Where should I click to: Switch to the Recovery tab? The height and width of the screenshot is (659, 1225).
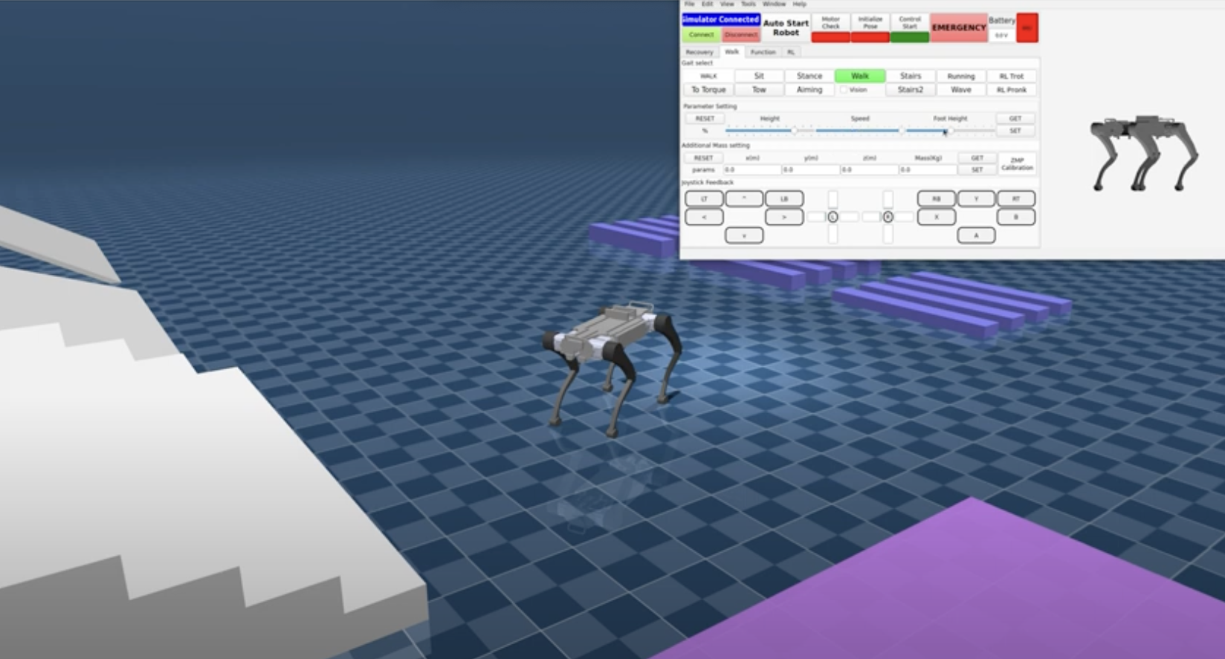pos(699,52)
